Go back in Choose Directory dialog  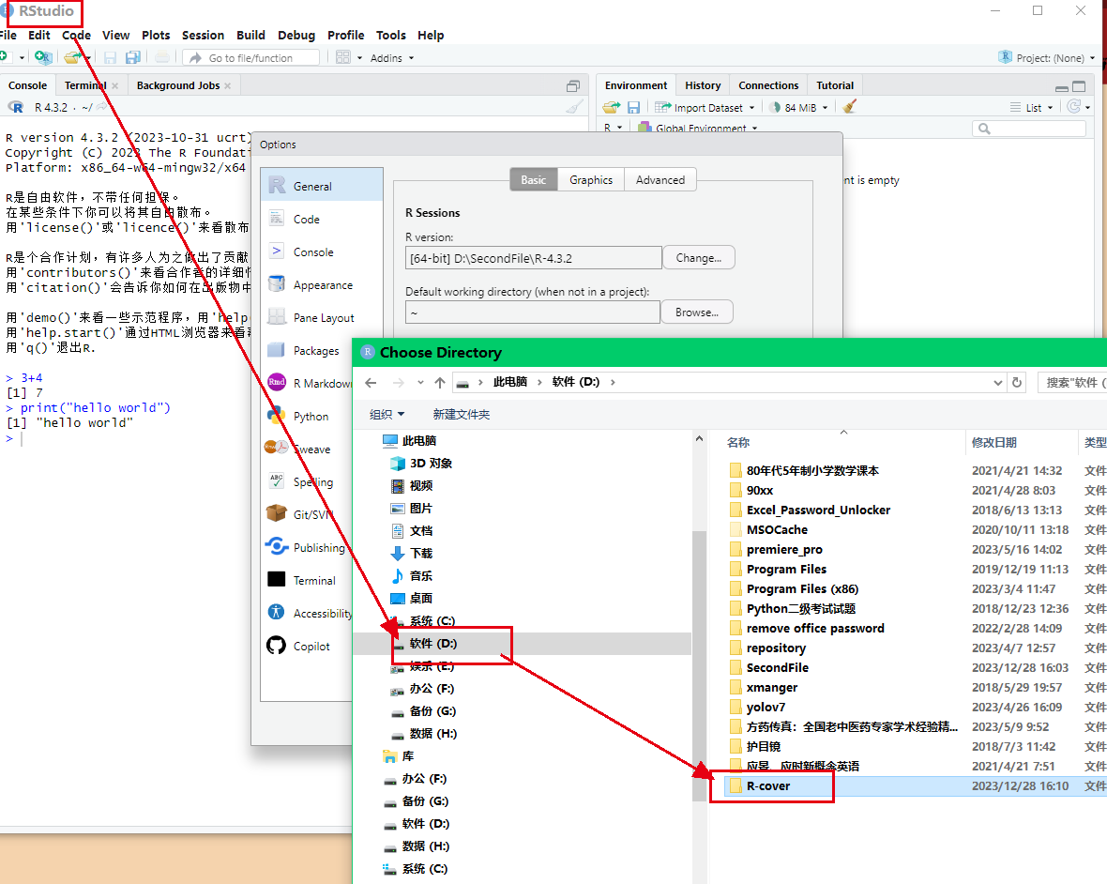371,382
